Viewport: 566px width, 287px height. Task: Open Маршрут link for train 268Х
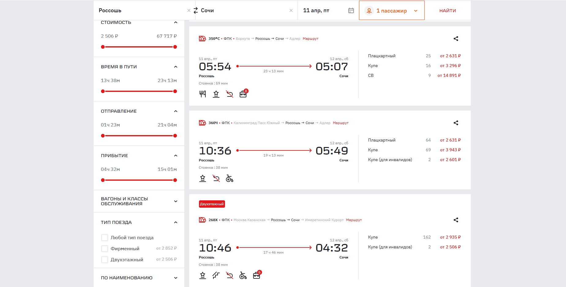point(354,220)
